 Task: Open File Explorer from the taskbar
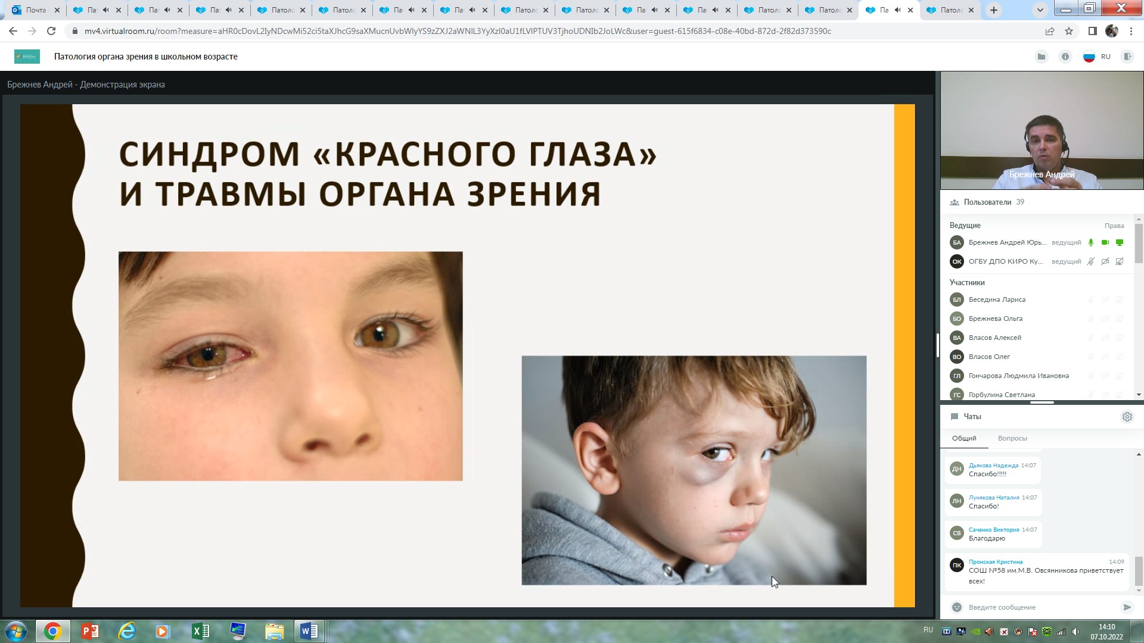(x=275, y=631)
